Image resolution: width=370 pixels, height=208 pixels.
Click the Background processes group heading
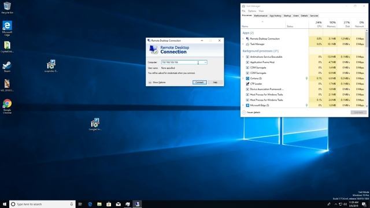pos(261,51)
